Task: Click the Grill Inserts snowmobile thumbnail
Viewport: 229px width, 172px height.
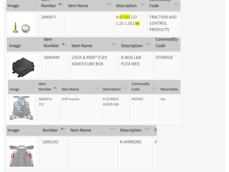Action: 22,107
